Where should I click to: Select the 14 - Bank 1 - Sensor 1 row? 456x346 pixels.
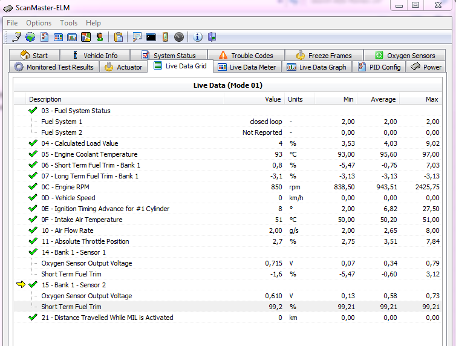(x=73, y=252)
